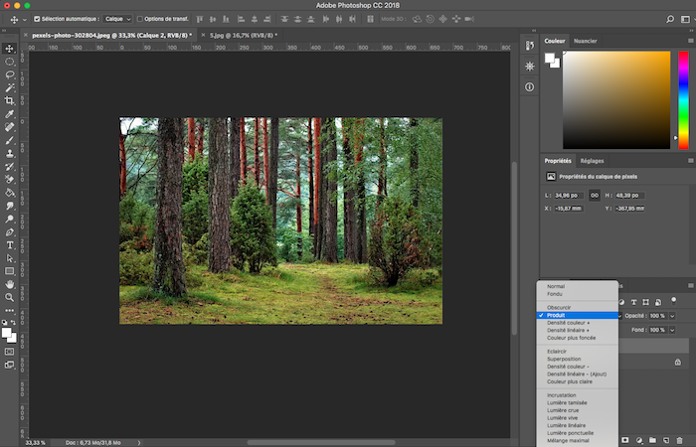Change the screen mode

tap(9, 365)
